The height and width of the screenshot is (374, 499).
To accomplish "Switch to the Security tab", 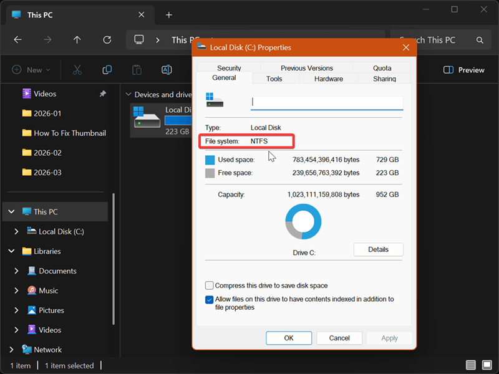I will (229, 68).
